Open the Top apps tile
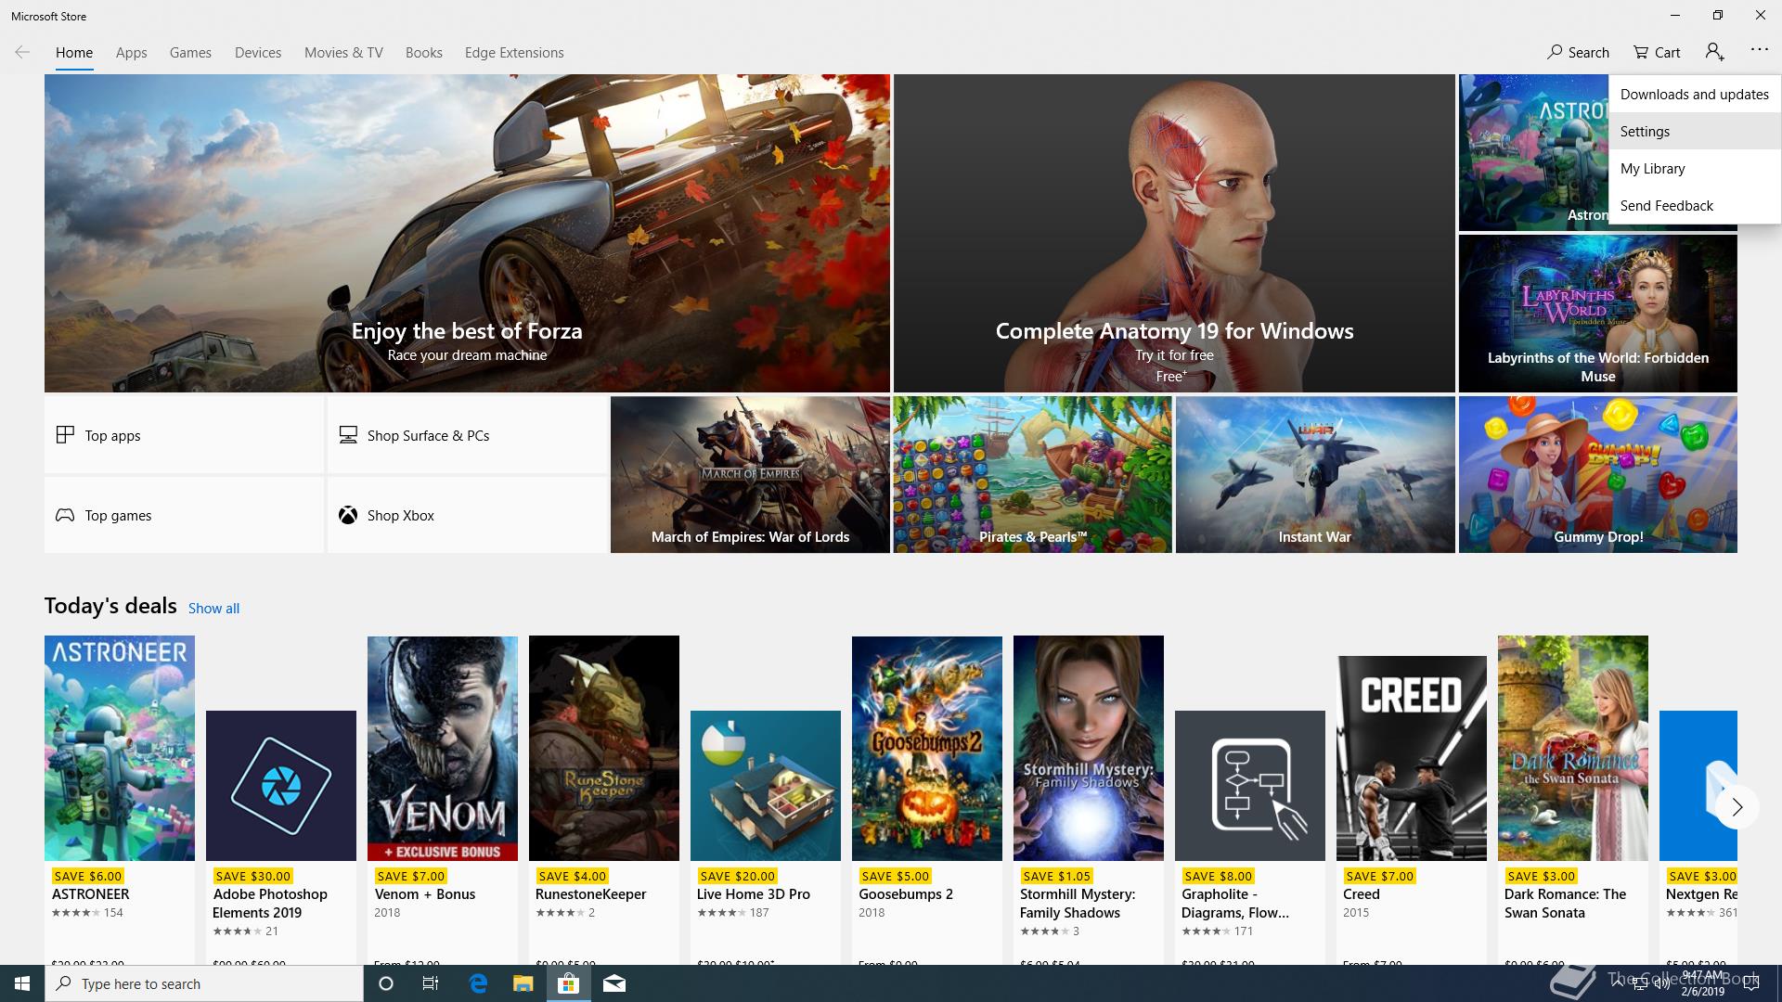Viewport: 1782px width, 1002px height. point(184,435)
